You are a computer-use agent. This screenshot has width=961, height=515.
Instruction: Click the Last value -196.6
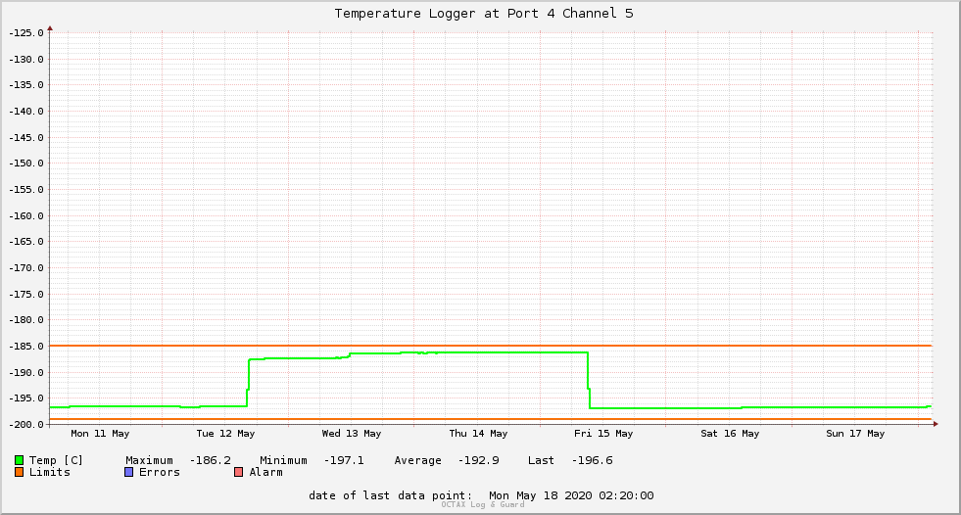click(x=592, y=460)
